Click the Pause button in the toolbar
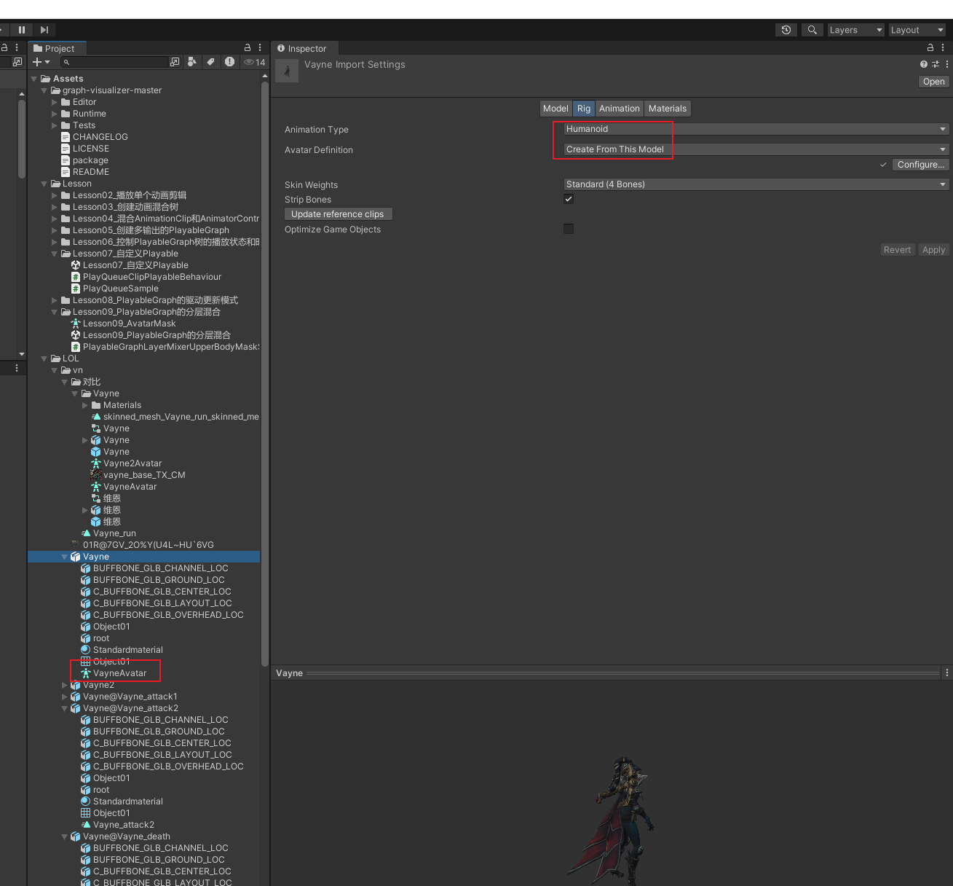Image resolution: width=953 pixels, height=886 pixels. pyautogui.click(x=22, y=30)
